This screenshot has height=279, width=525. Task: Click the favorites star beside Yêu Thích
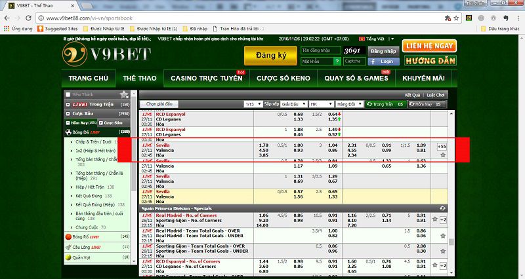pos(124,94)
